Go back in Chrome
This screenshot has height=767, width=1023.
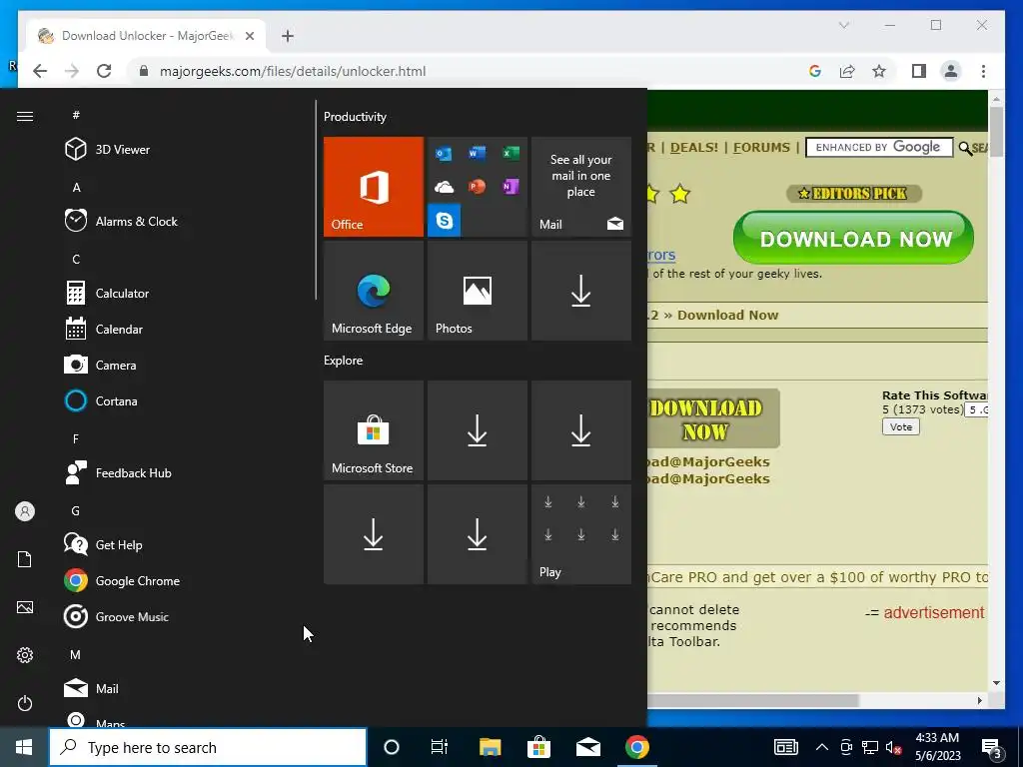tap(40, 71)
